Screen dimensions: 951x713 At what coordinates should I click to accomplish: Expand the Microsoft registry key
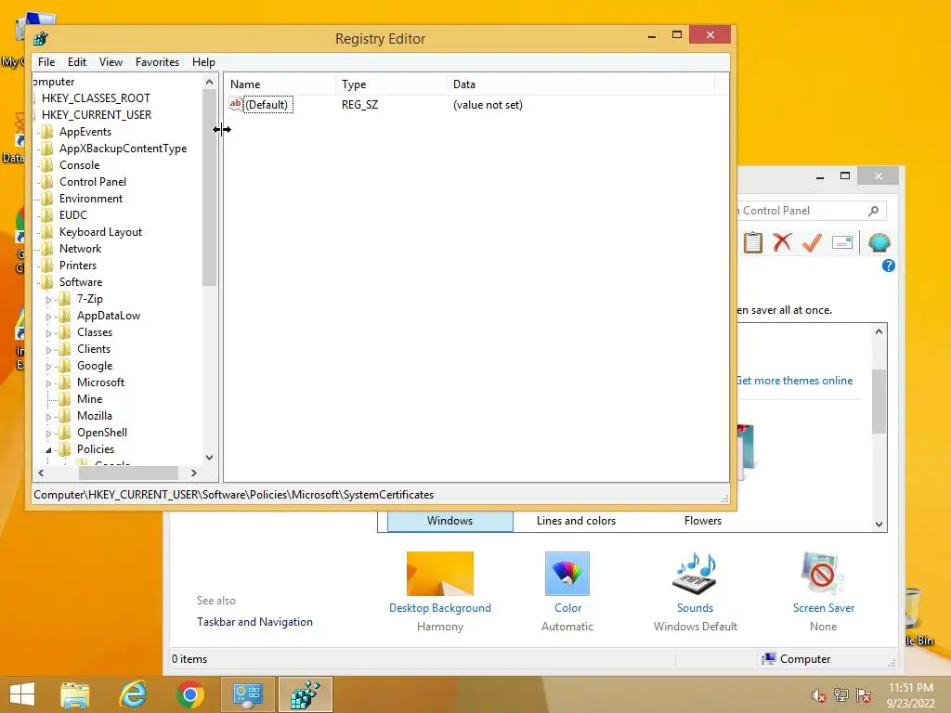pyautogui.click(x=48, y=383)
